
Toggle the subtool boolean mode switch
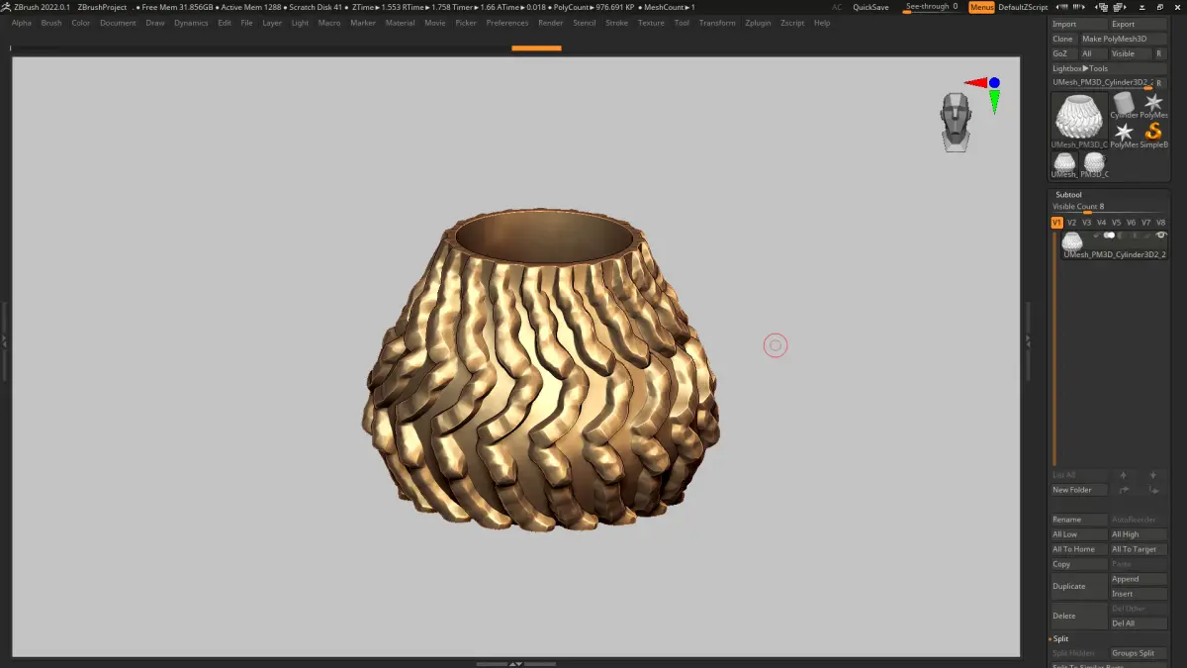(x=1109, y=236)
